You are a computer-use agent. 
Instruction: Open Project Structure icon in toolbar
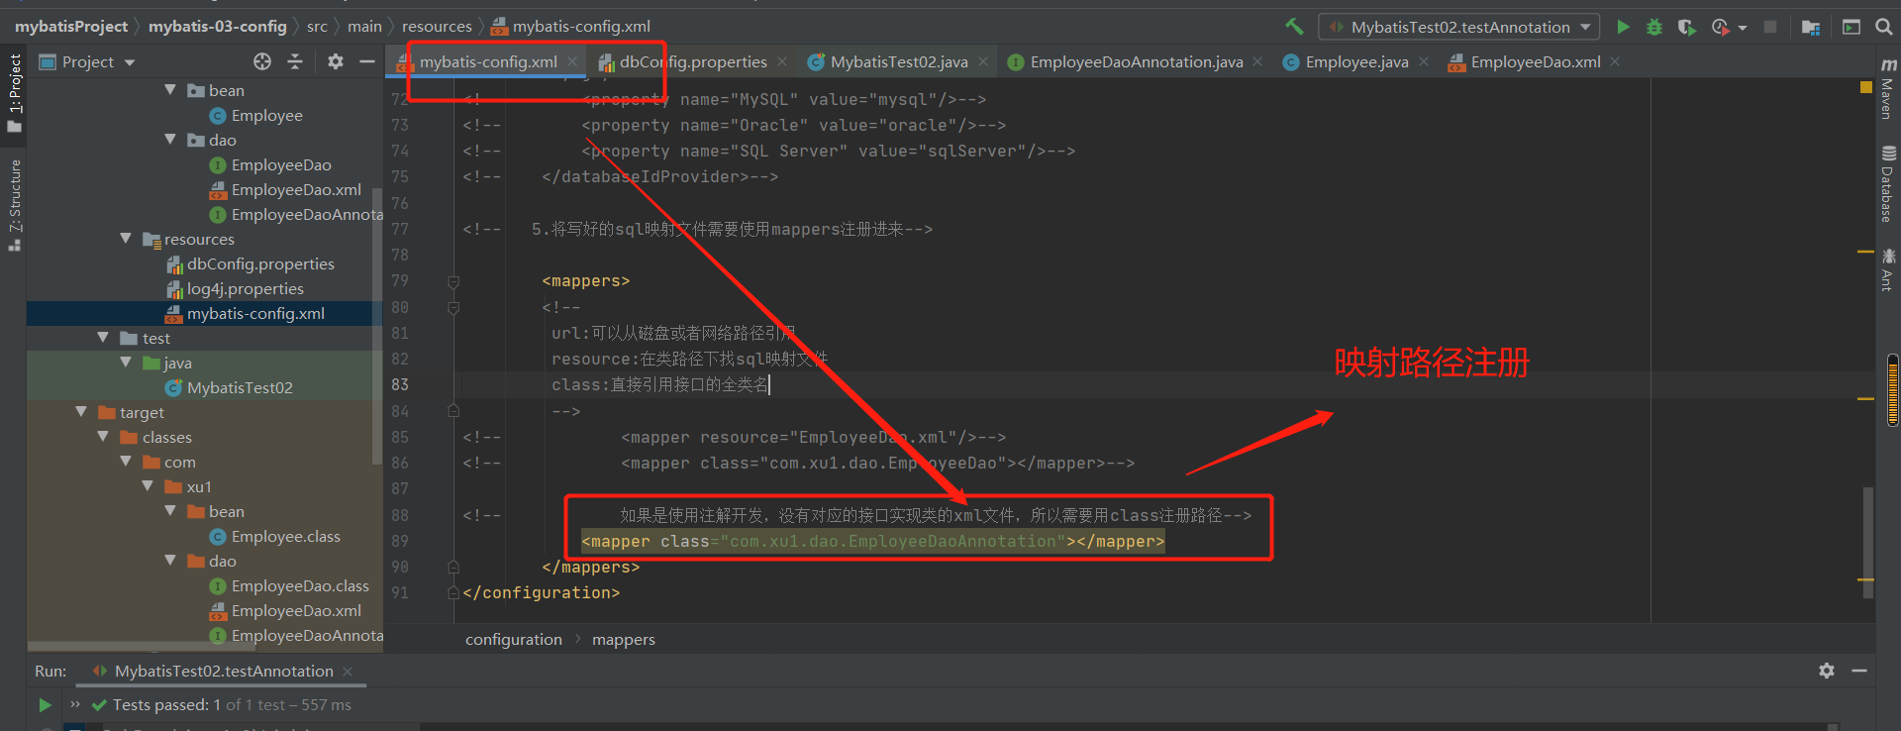pyautogui.click(x=1811, y=27)
